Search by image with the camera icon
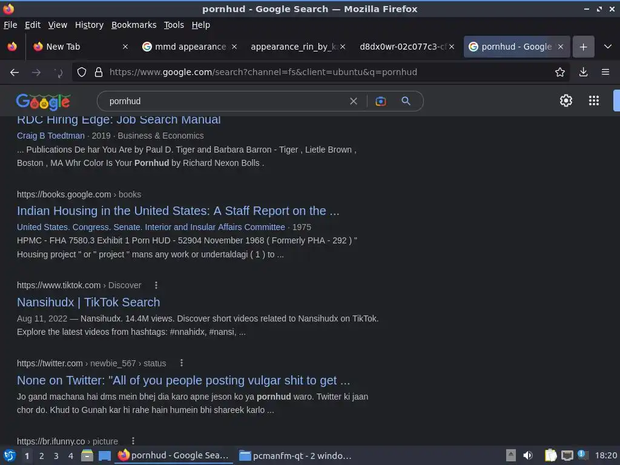620x465 pixels. click(x=380, y=101)
